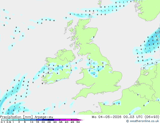Pick the 10–15 mm blue legend swatch
The image size is (160, 123).
coord(33,120)
